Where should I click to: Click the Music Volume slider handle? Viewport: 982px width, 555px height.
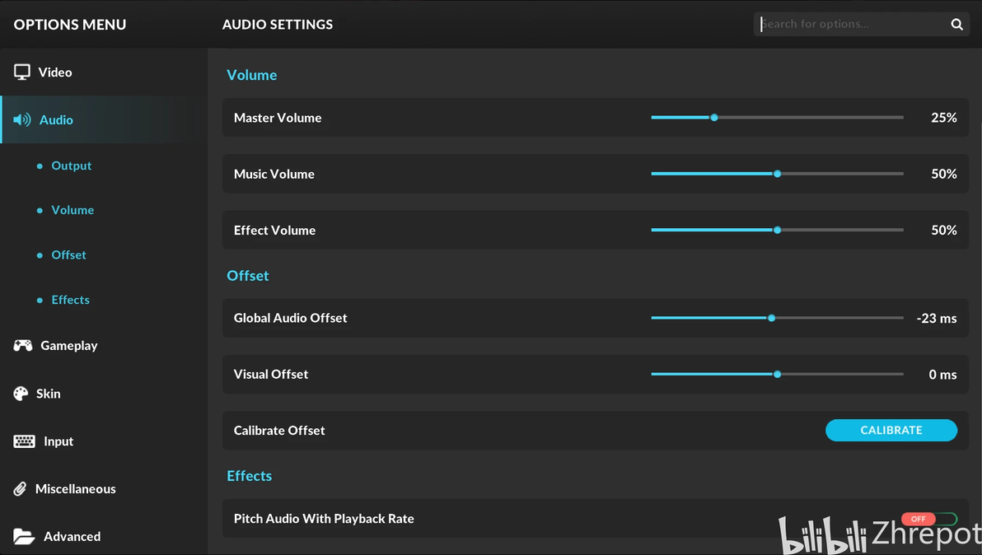coord(777,174)
